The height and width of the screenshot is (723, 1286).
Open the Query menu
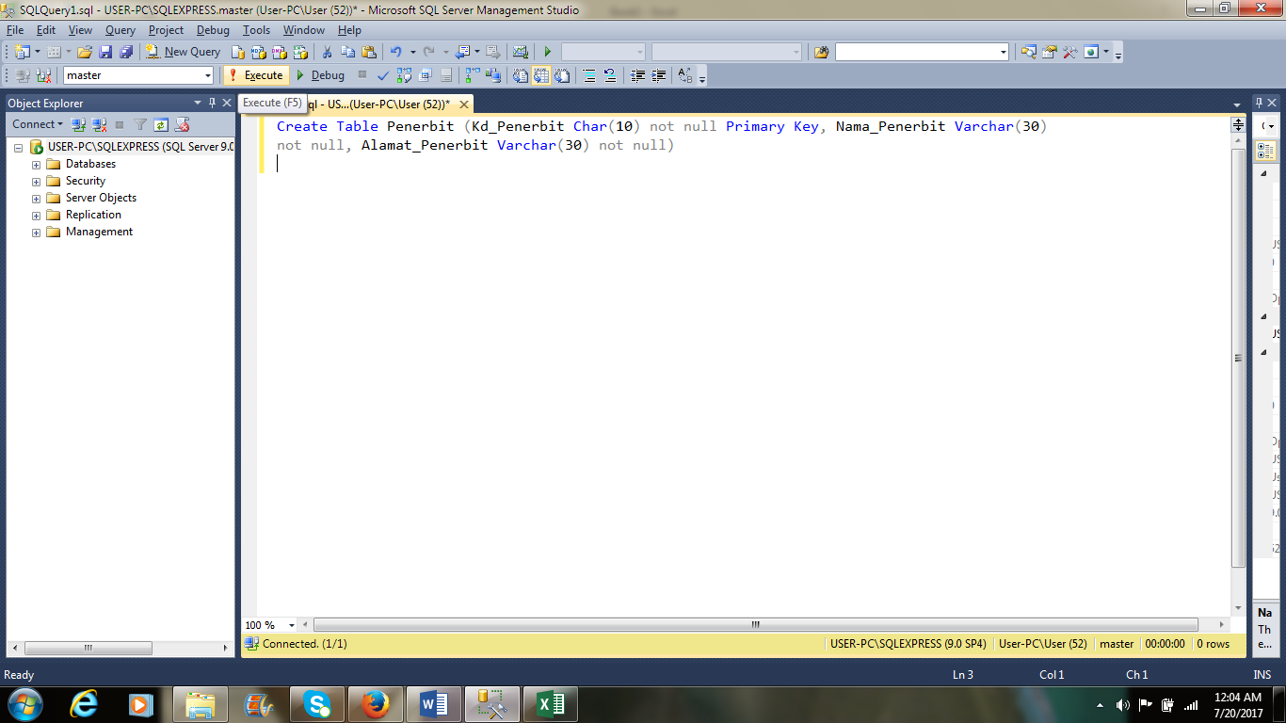120,29
